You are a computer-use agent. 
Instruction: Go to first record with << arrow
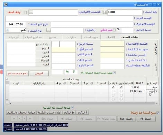coord(14,119)
